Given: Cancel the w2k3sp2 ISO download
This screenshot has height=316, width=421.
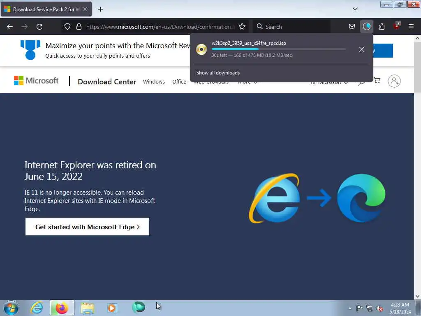Looking at the screenshot, I should pos(362,49).
